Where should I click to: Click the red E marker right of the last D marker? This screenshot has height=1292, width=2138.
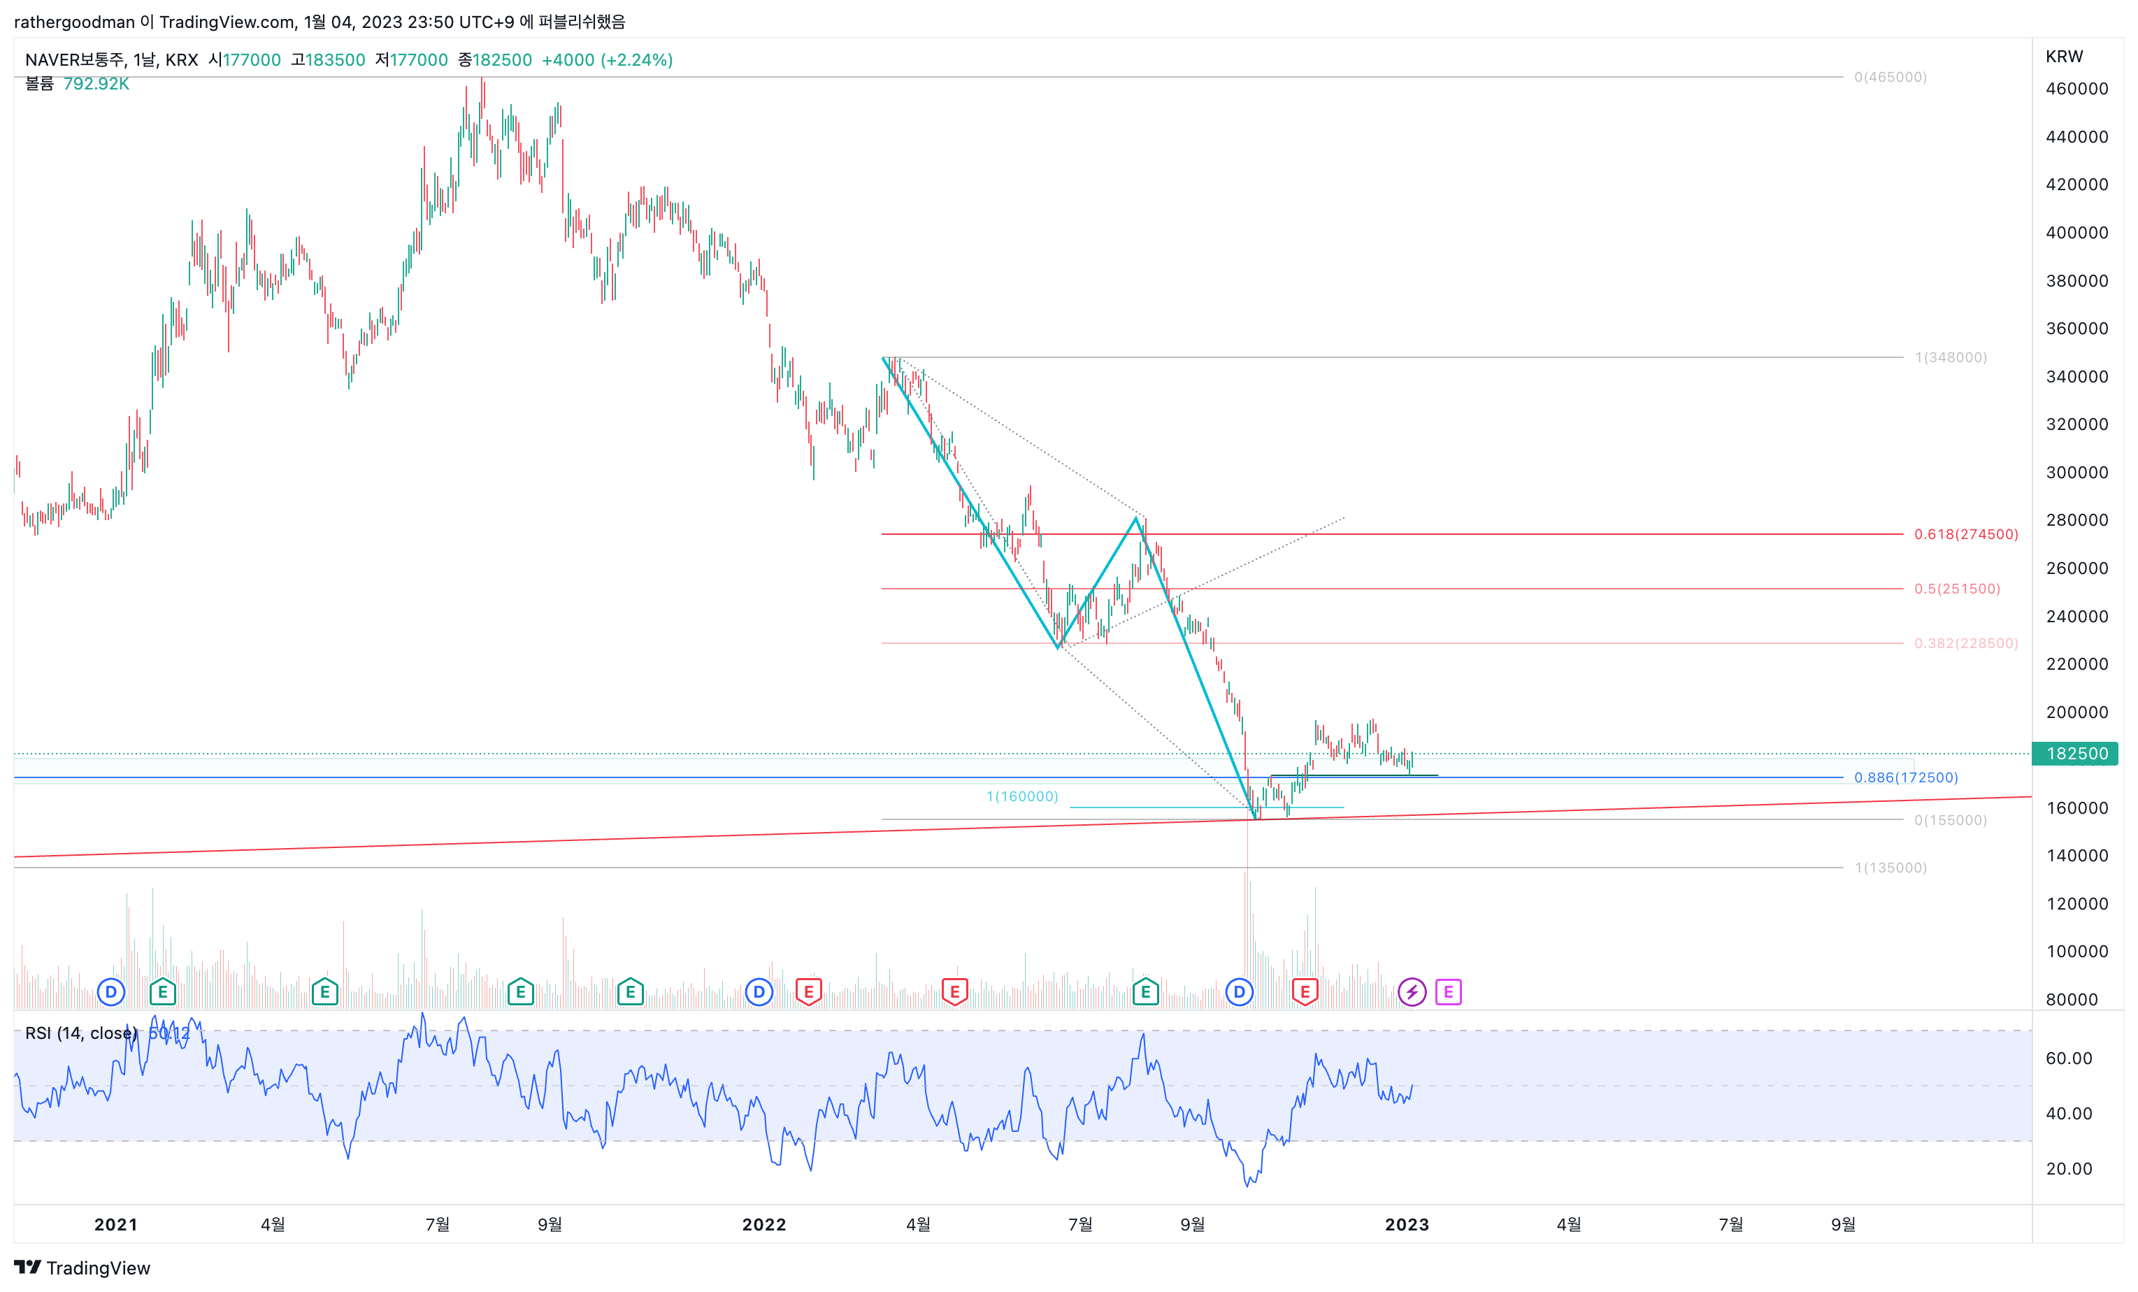[1305, 992]
